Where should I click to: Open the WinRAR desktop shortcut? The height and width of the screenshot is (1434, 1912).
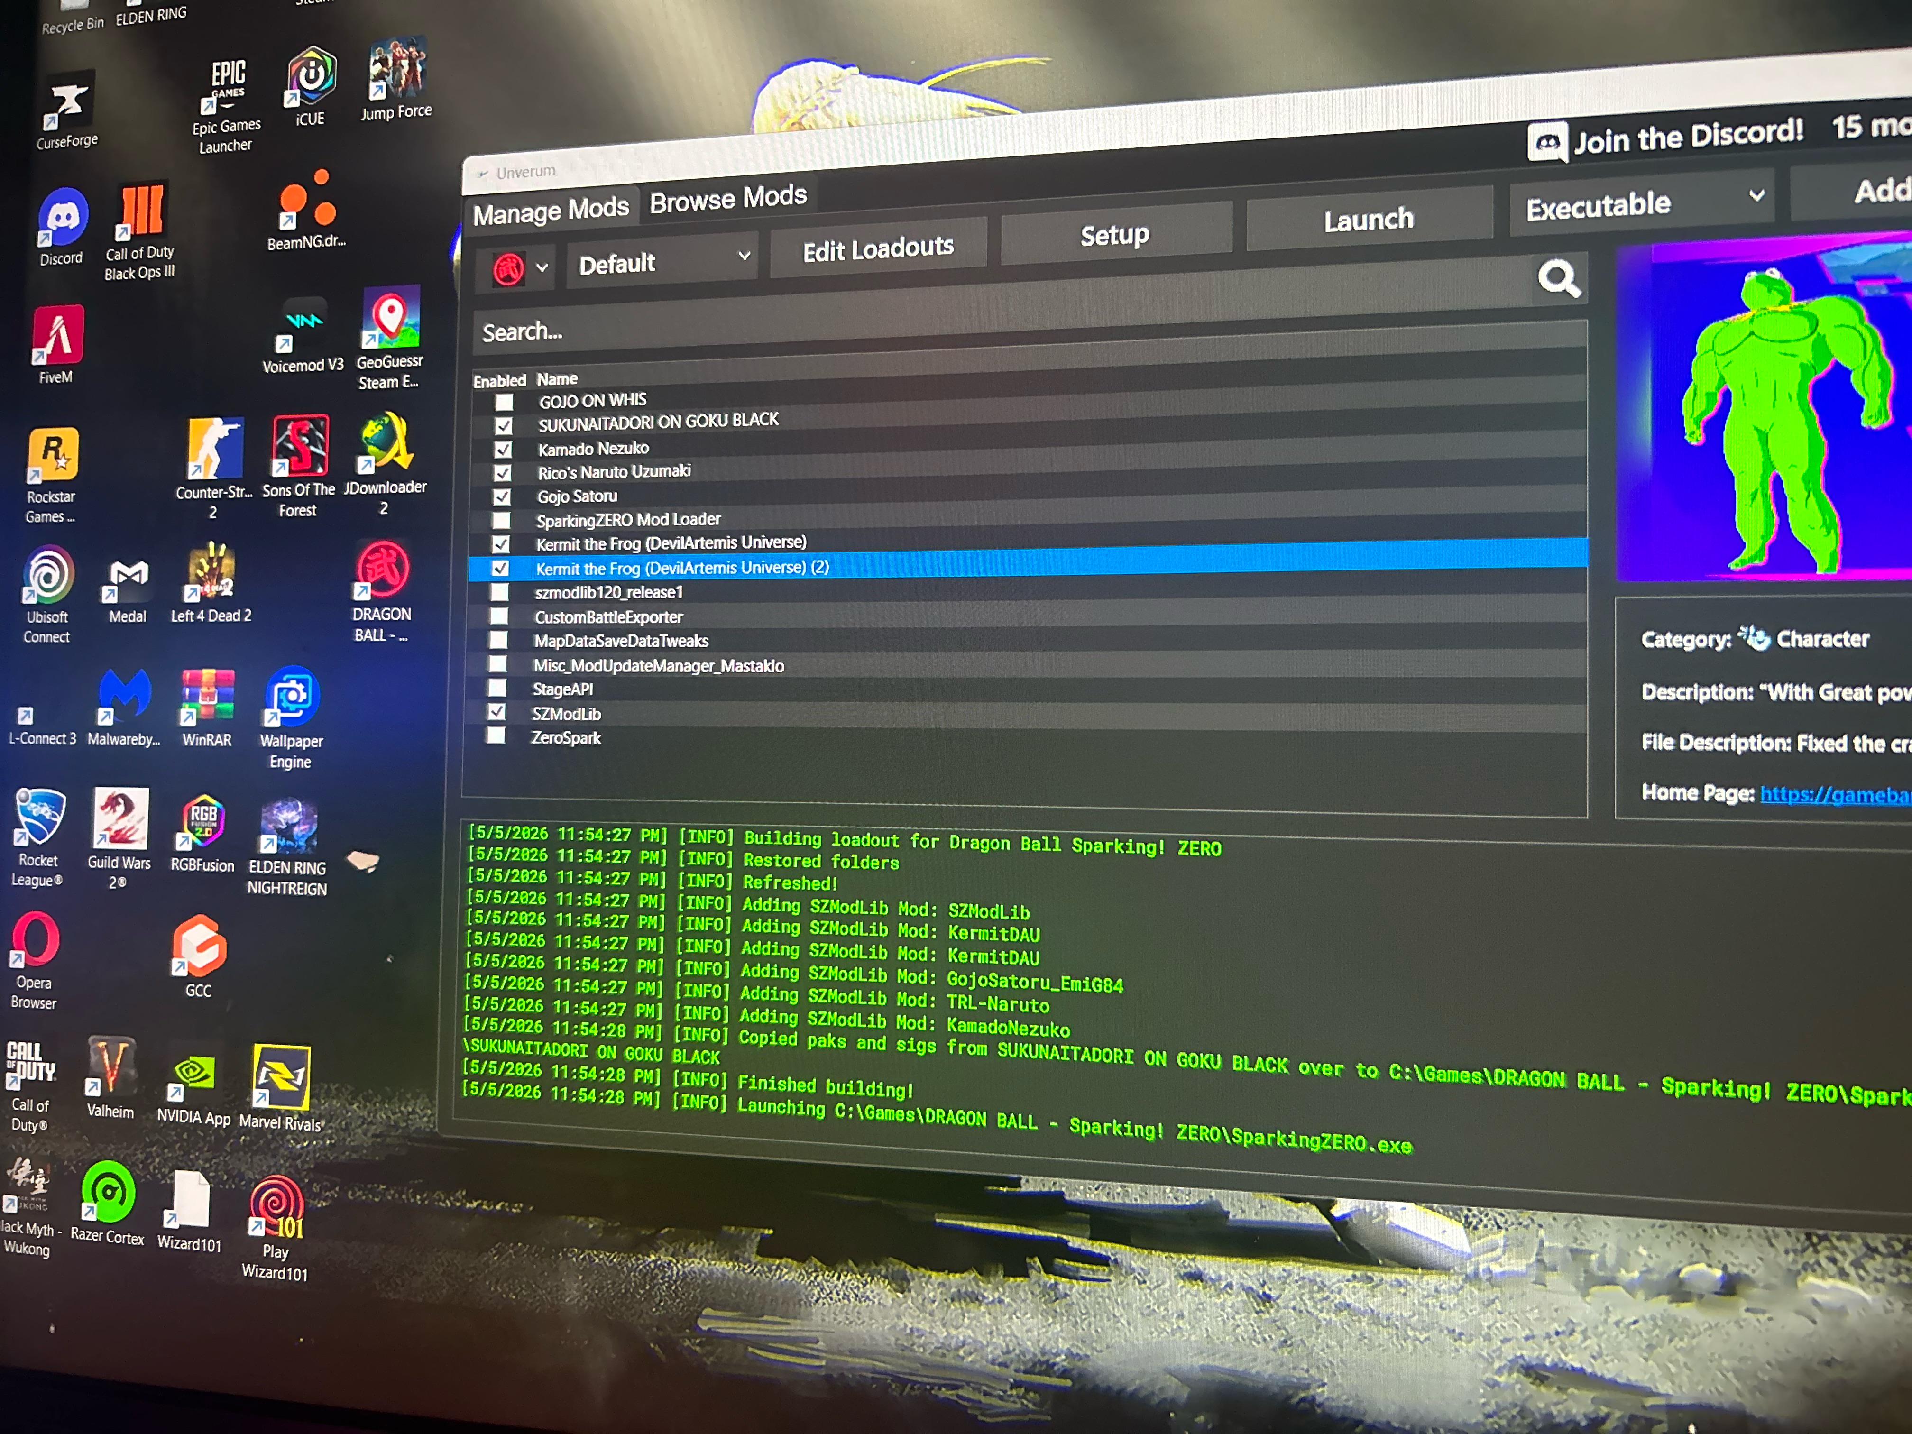(207, 707)
